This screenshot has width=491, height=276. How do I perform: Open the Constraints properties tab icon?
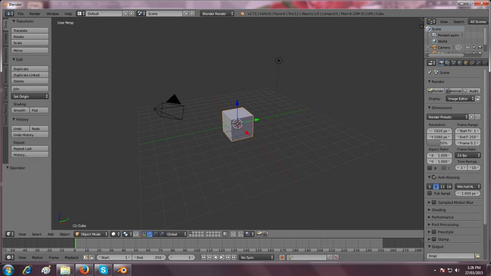pyautogui.click(x=472, y=63)
